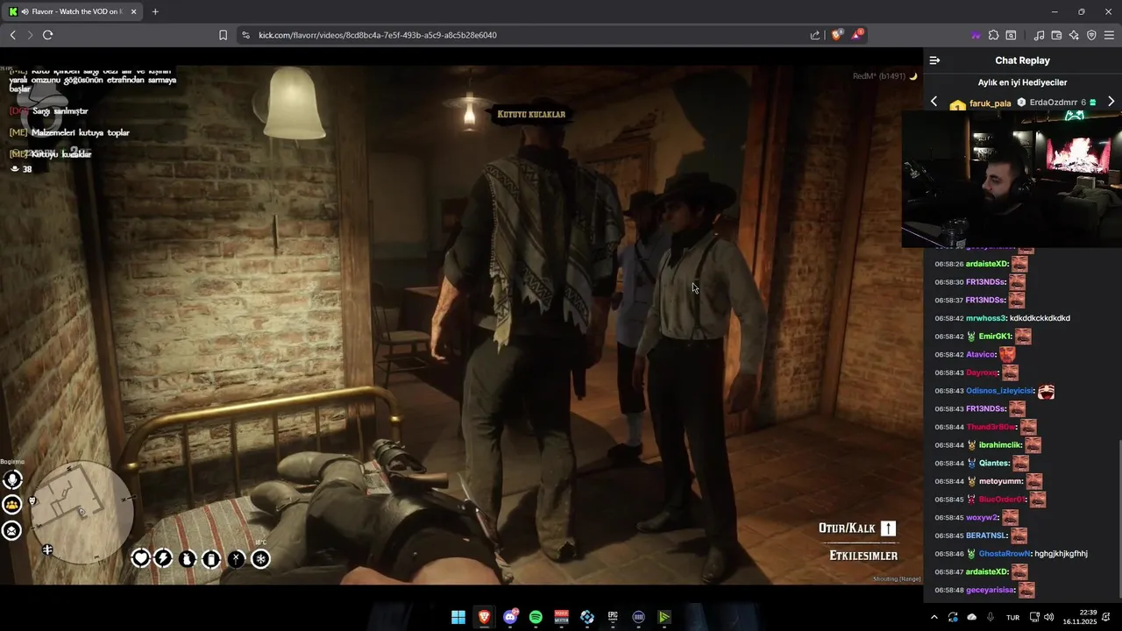Click the share icon in the address bar
This screenshot has height=631, width=1122.
point(815,35)
